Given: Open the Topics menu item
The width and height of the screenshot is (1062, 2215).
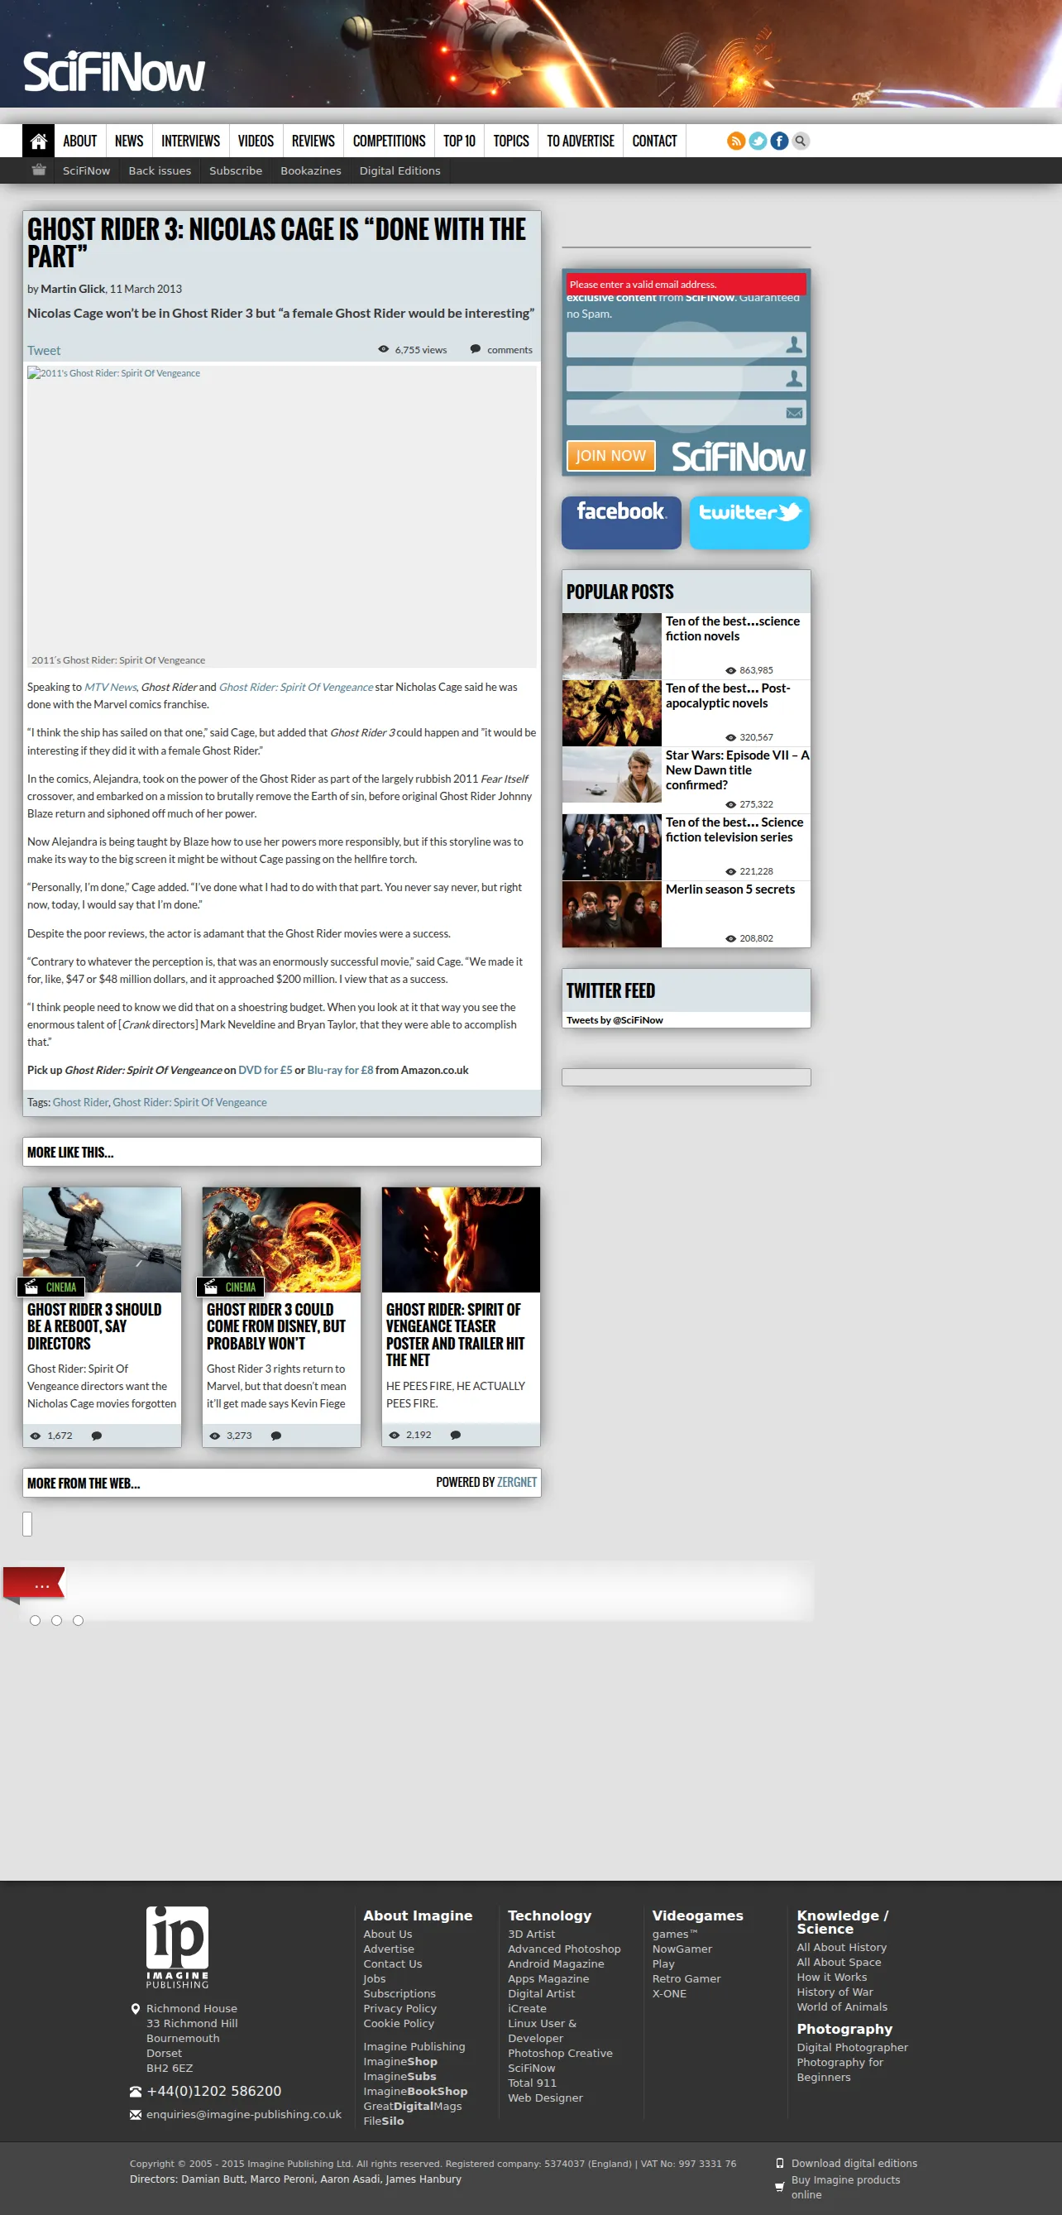Looking at the screenshot, I should 511,141.
